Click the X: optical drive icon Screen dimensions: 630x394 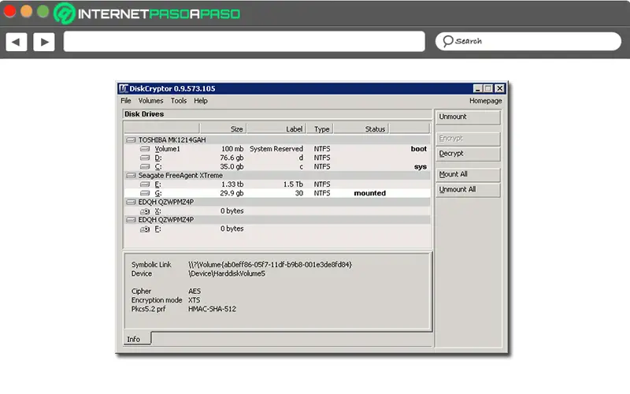(145, 211)
